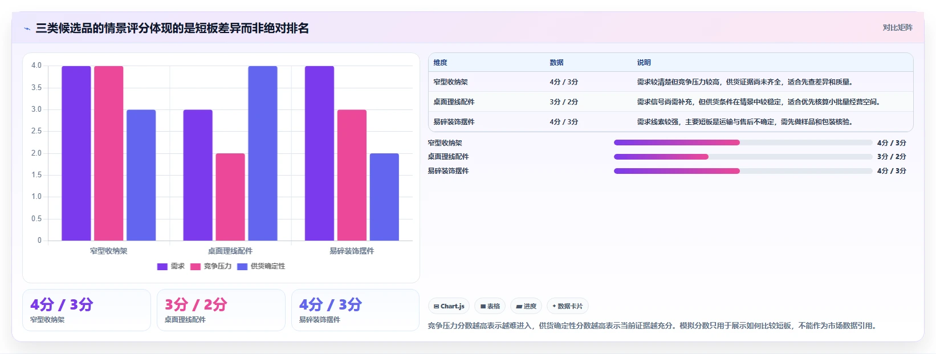Click the 易碎装饰摆件 progress bar

click(x=743, y=171)
